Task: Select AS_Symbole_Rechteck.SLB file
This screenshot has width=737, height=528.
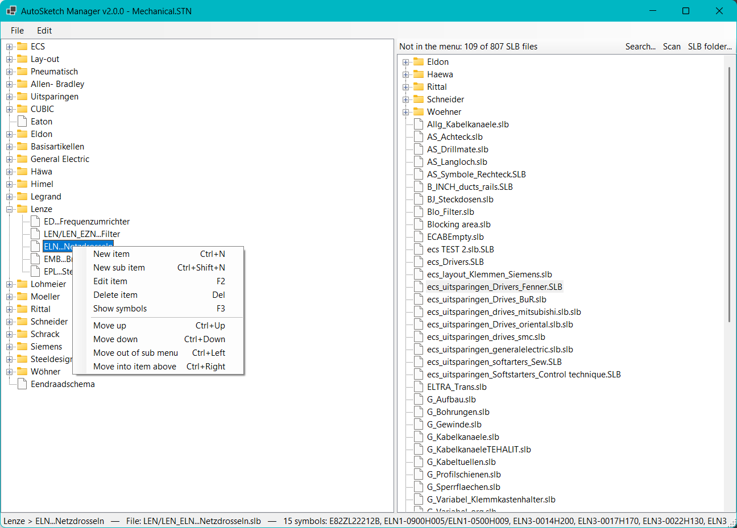Action: (x=477, y=174)
